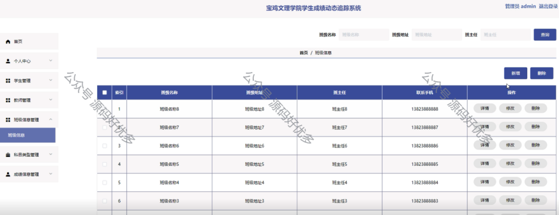Image resolution: width=559 pixels, height=215 pixels.
Task: Open 详情 for row 班级名称5
Action: 485,164
